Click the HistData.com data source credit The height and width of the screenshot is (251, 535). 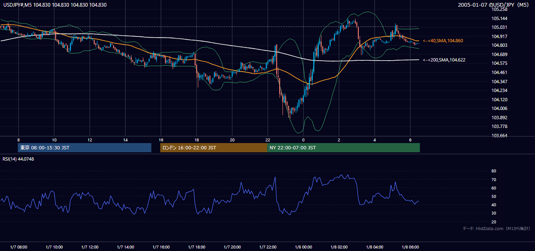(496, 228)
